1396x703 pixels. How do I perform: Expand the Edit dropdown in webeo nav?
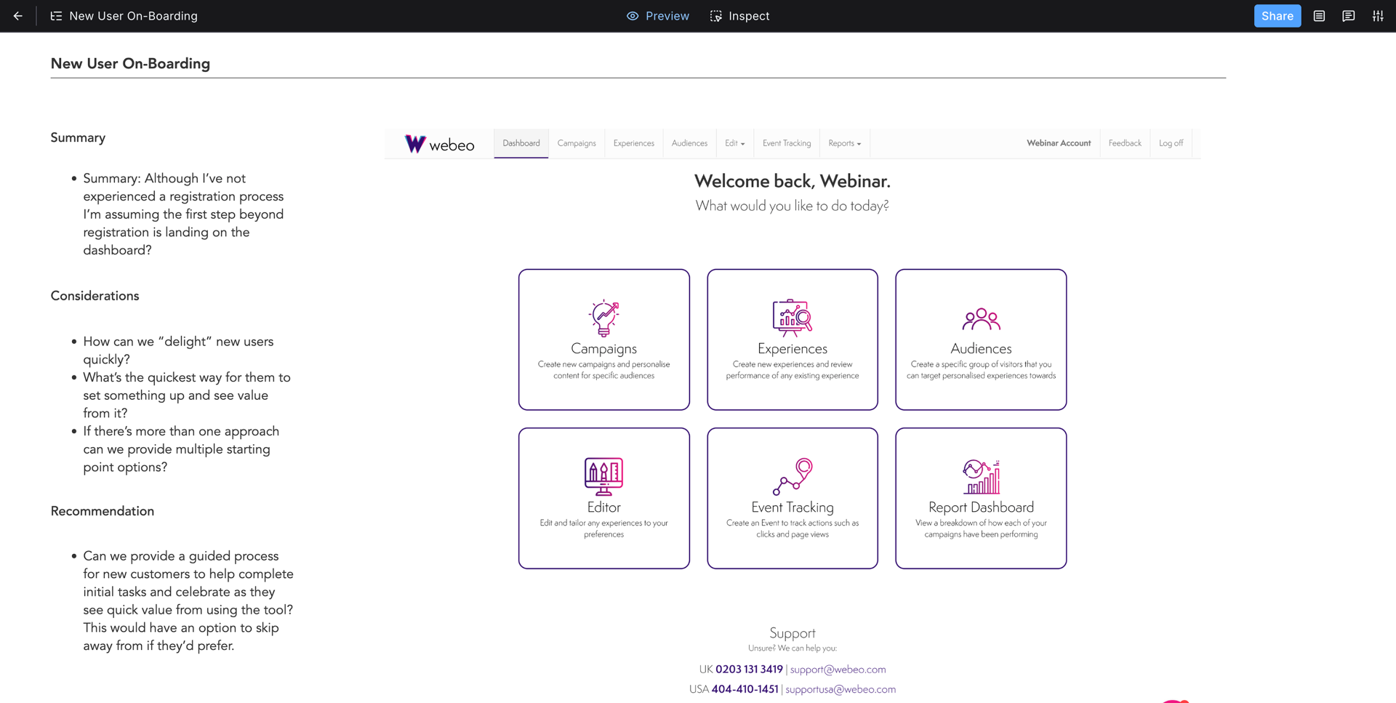coord(734,143)
